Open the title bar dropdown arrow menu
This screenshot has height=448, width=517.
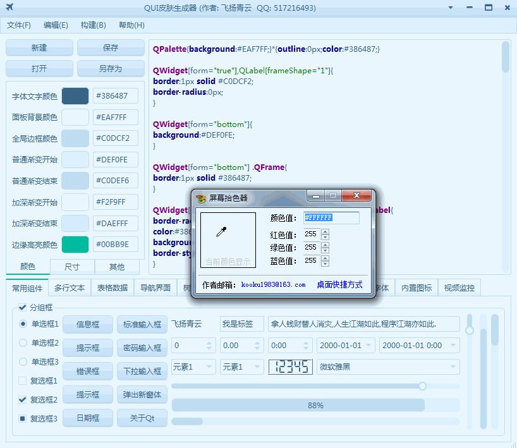(451, 8)
